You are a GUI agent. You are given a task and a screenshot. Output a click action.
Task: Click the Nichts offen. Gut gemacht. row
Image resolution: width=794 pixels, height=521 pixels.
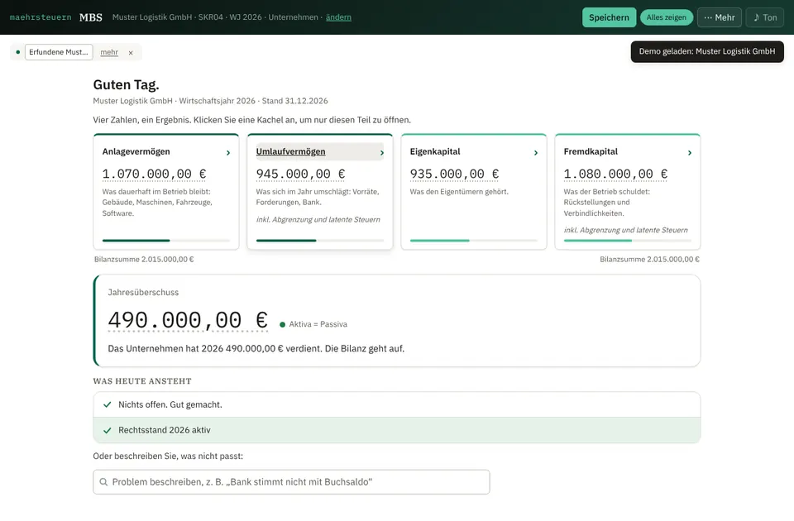coord(396,404)
